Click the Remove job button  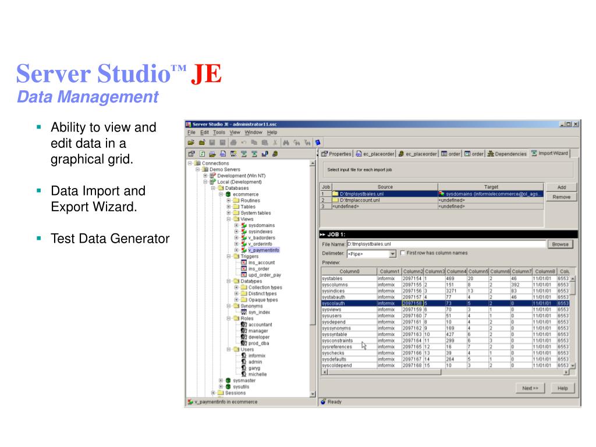(x=562, y=197)
